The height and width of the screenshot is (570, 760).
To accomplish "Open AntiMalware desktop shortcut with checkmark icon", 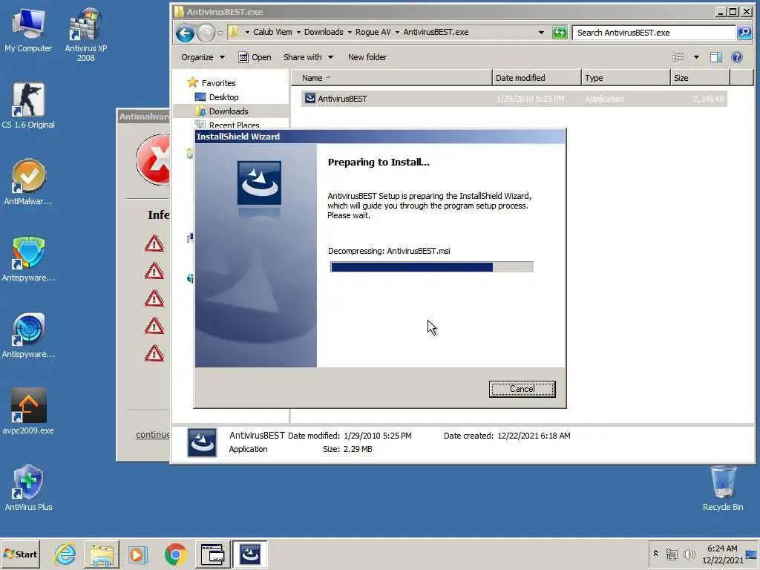I will pos(28,183).
